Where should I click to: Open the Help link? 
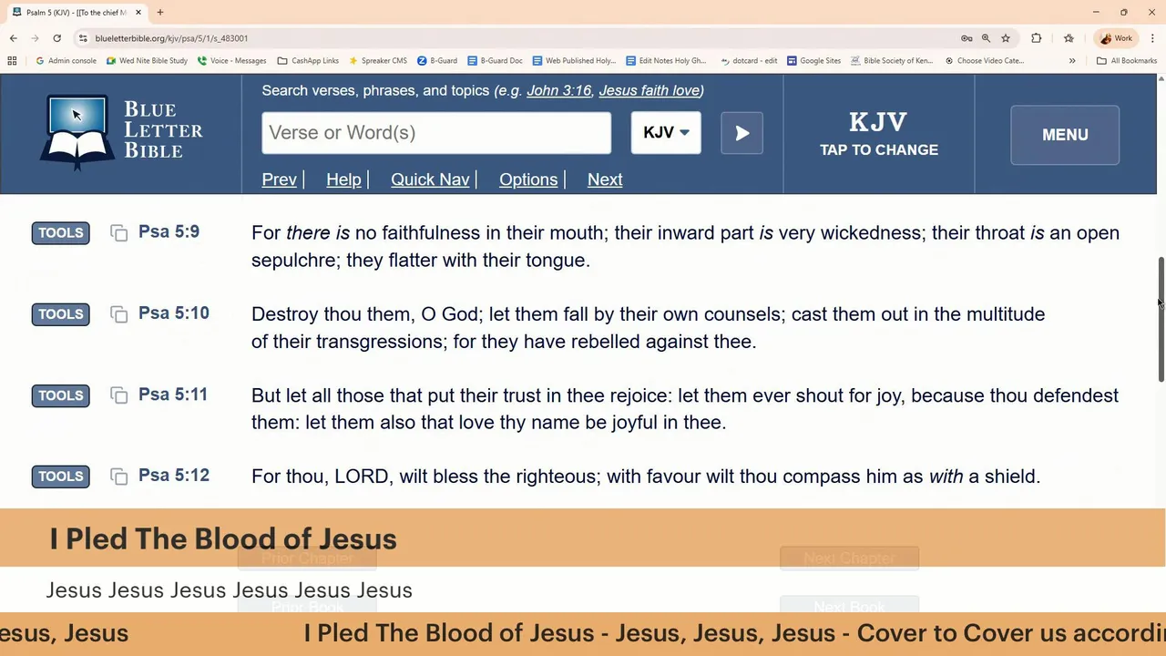[343, 179]
